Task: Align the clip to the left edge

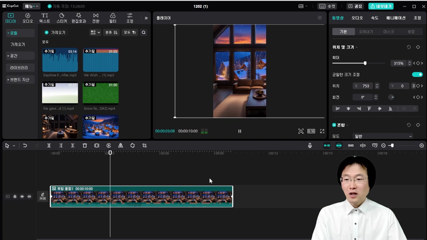Action: click(338, 109)
